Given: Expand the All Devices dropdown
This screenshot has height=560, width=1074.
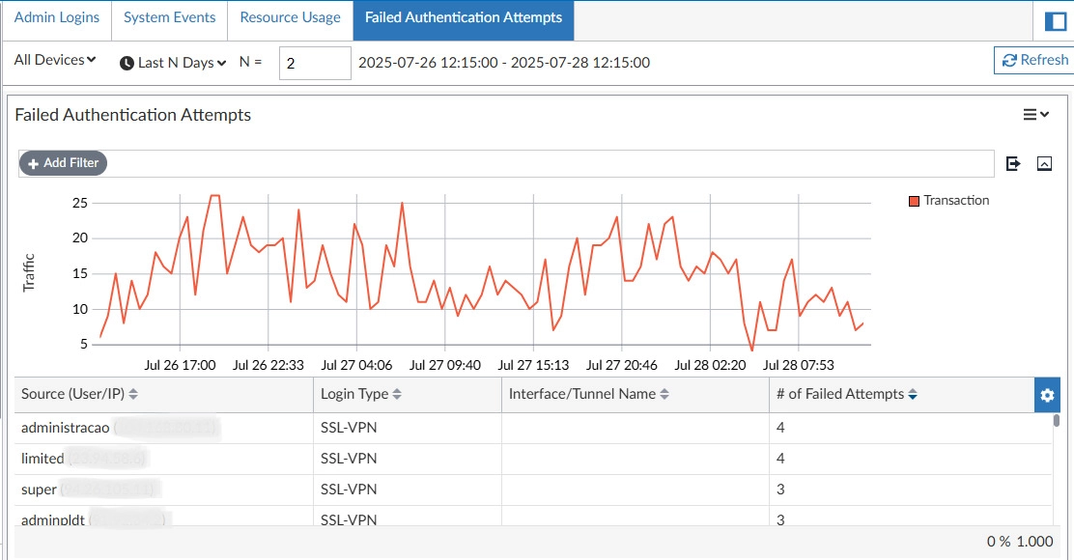Looking at the screenshot, I should click(x=55, y=61).
